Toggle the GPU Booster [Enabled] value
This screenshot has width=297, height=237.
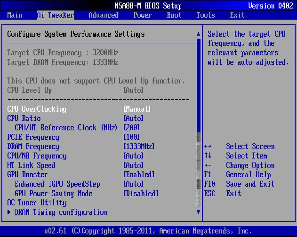139,175
